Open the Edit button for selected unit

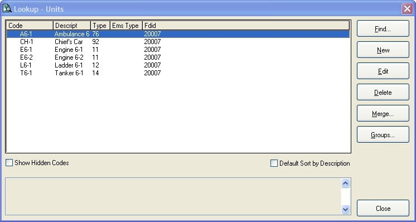tap(383, 71)
